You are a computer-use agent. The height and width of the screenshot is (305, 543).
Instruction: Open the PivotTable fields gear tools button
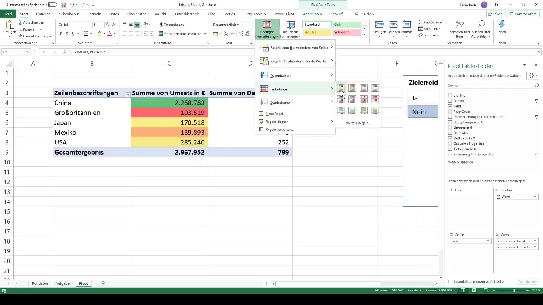[532, 75]
